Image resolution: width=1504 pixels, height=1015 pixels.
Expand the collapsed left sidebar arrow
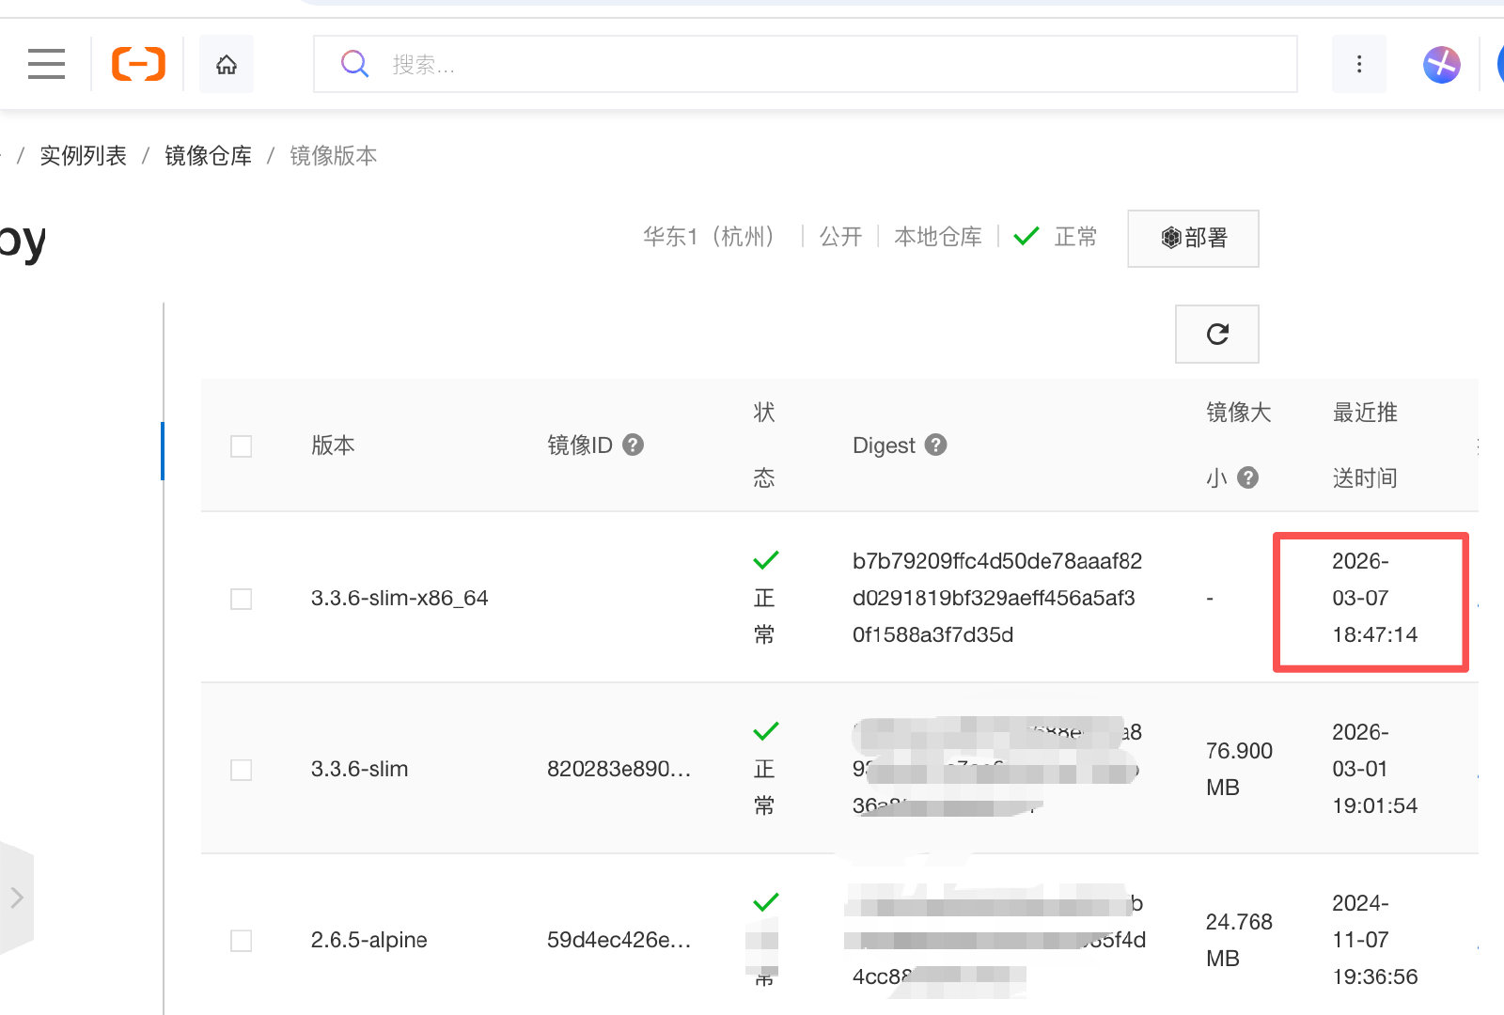pyautogui.click(x=17, y=898)
